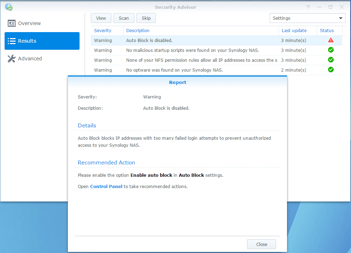The width and height of the screenshot is (351, 253).
Task: Sort by Status column header
Action: tap(329, 31)
